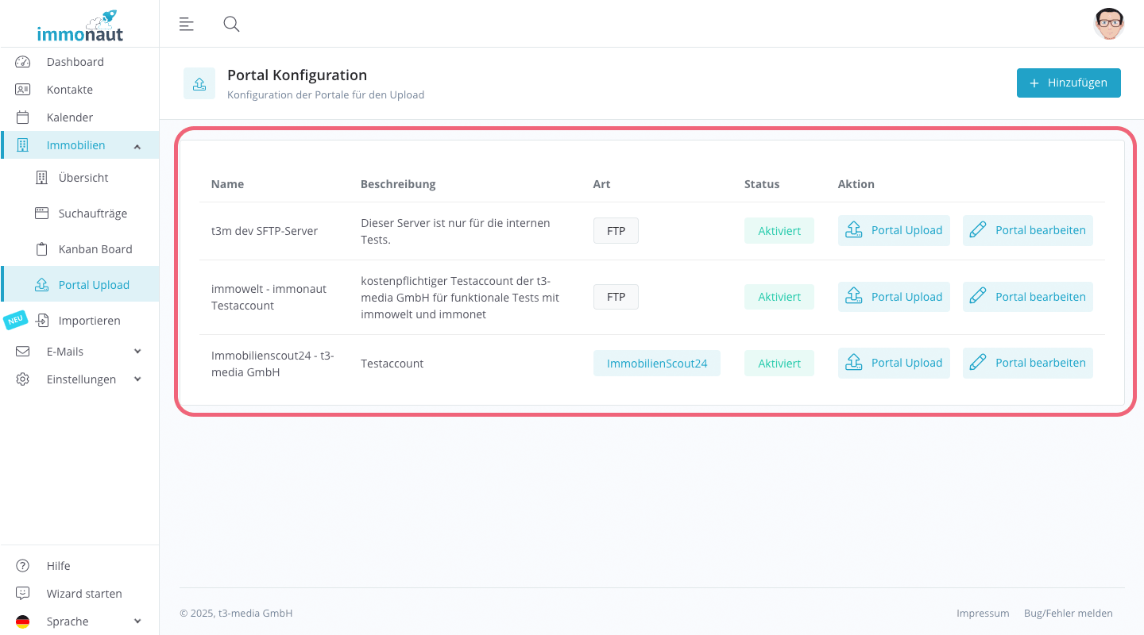Select Suchaufträge in sidebar
The height and width of the screenshot is (635, 1144).
click(x=92, y=214)
